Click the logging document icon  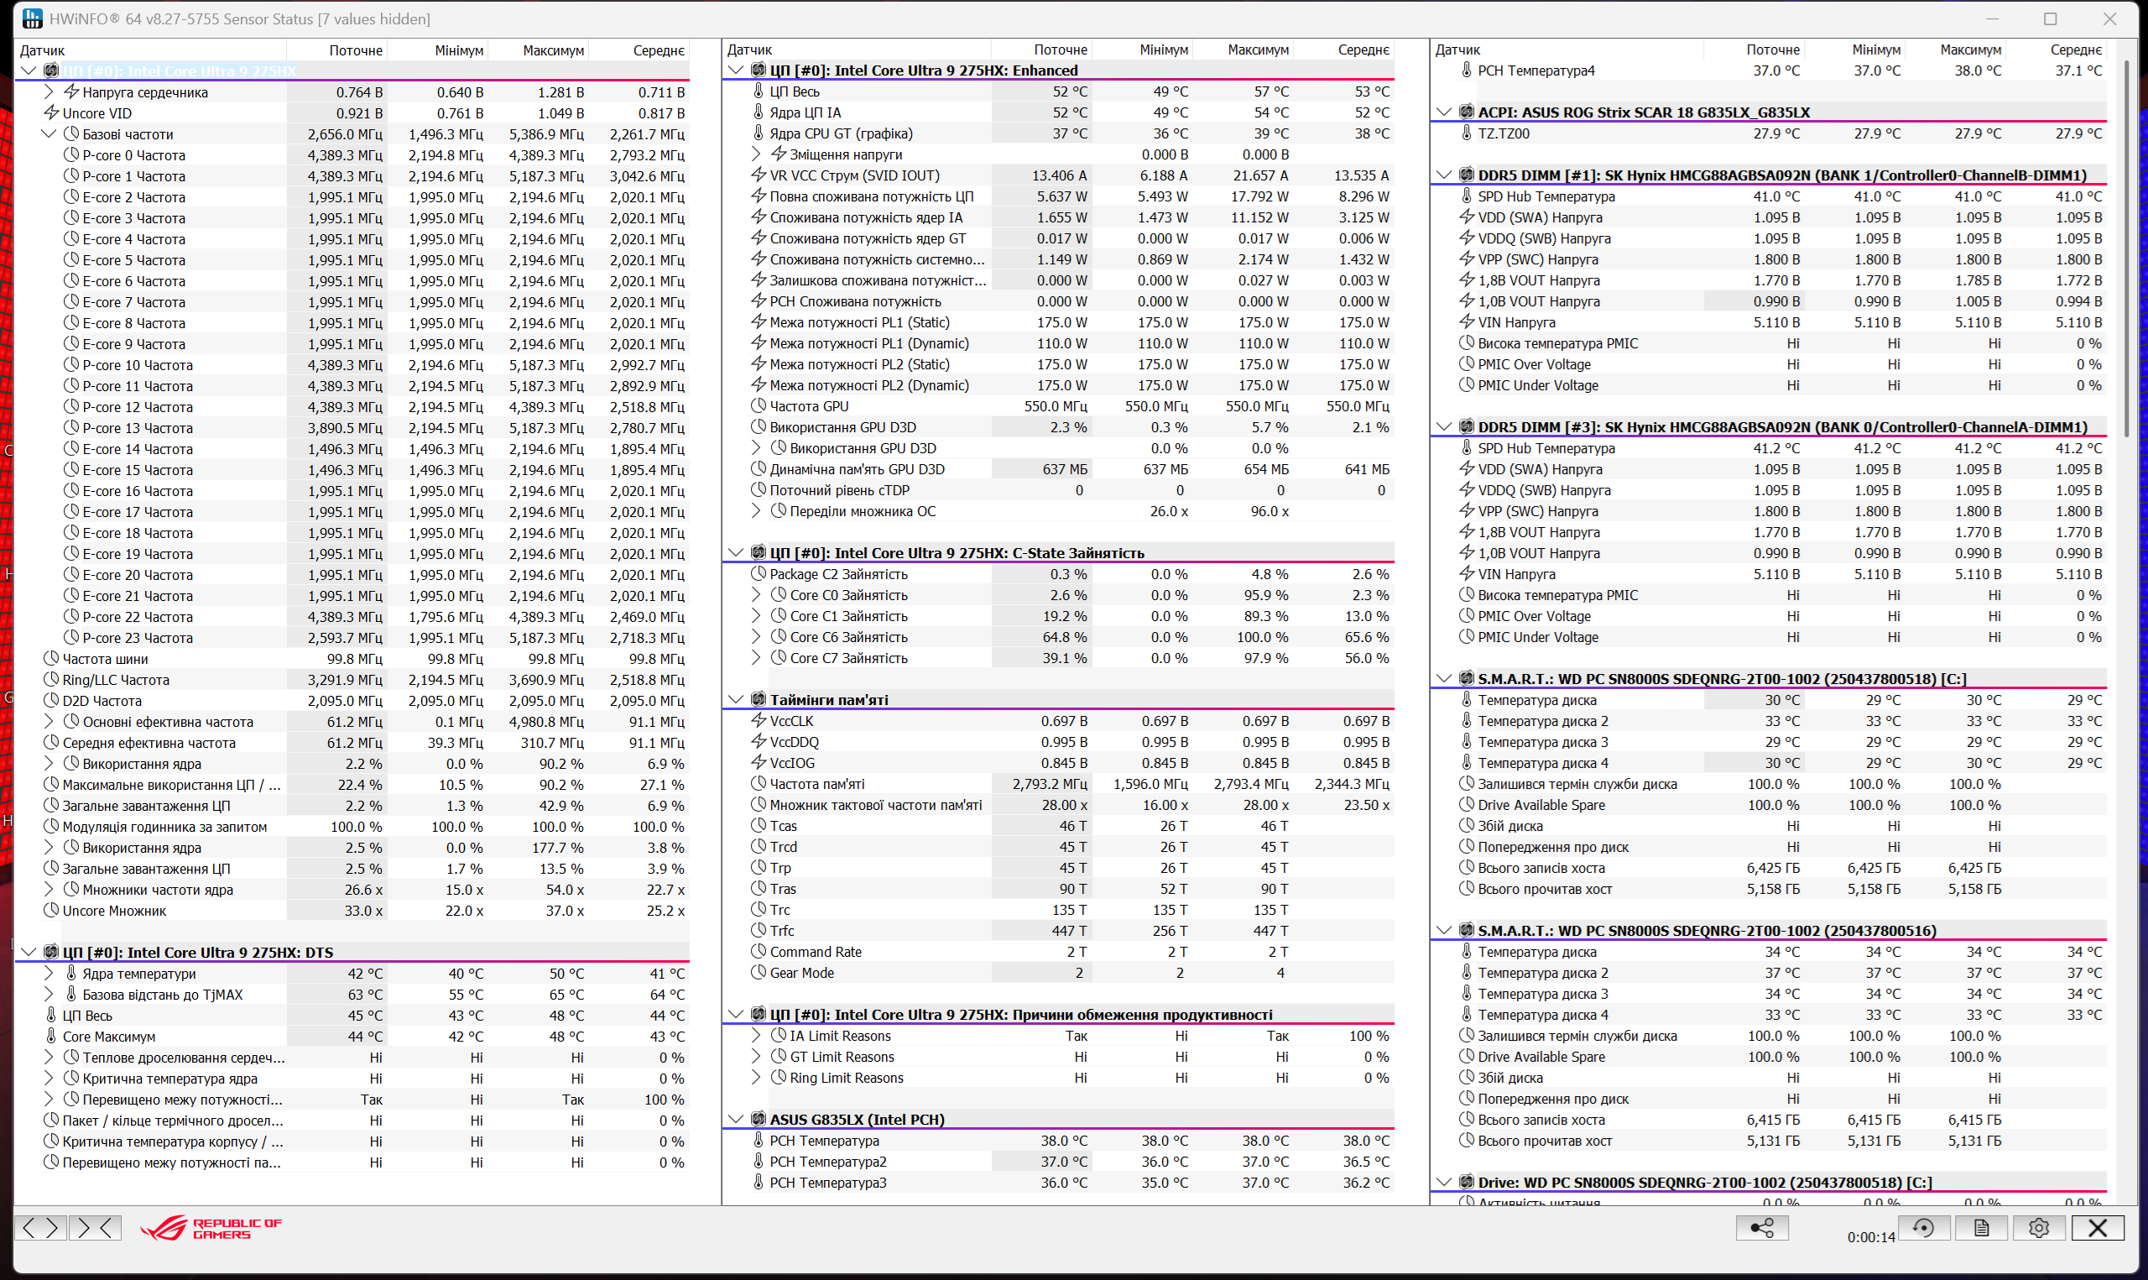(x=1981, y=1227)
